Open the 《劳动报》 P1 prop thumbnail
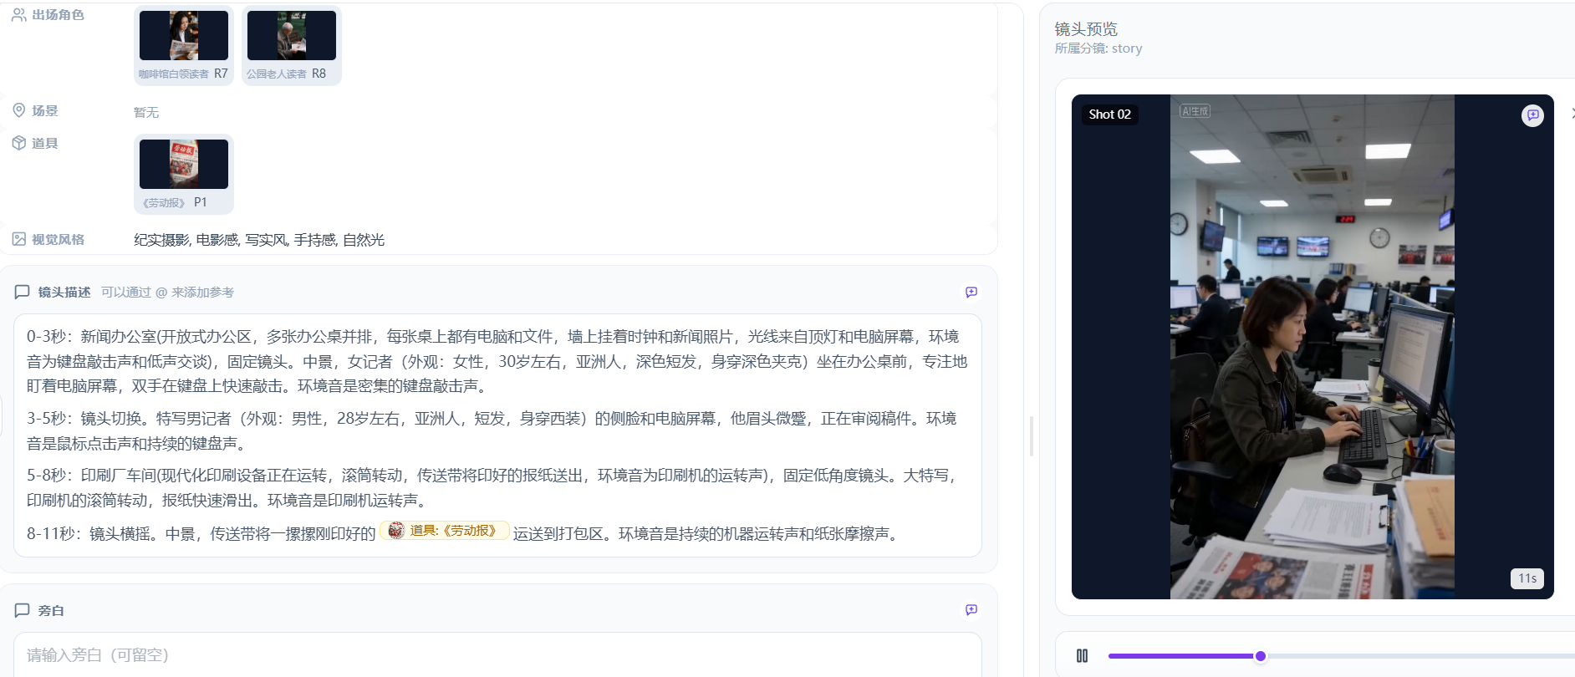 pyautogui.click(x=183, y=165)
